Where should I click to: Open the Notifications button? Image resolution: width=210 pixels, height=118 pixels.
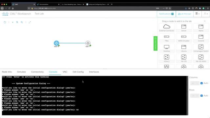click(166, 14)
